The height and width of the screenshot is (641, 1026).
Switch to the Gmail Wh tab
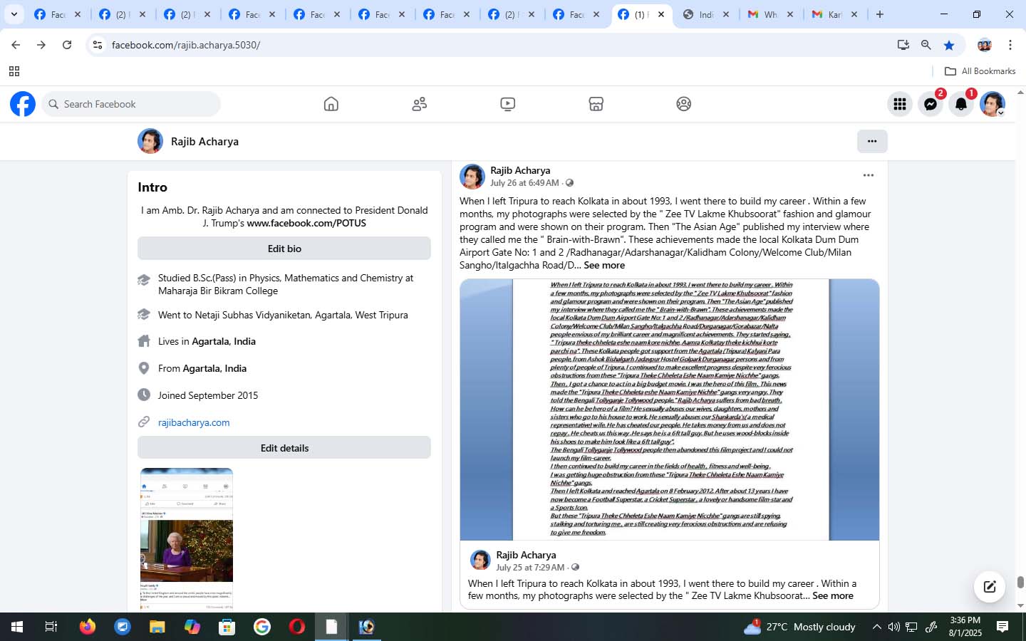click(x=770, y=14)
